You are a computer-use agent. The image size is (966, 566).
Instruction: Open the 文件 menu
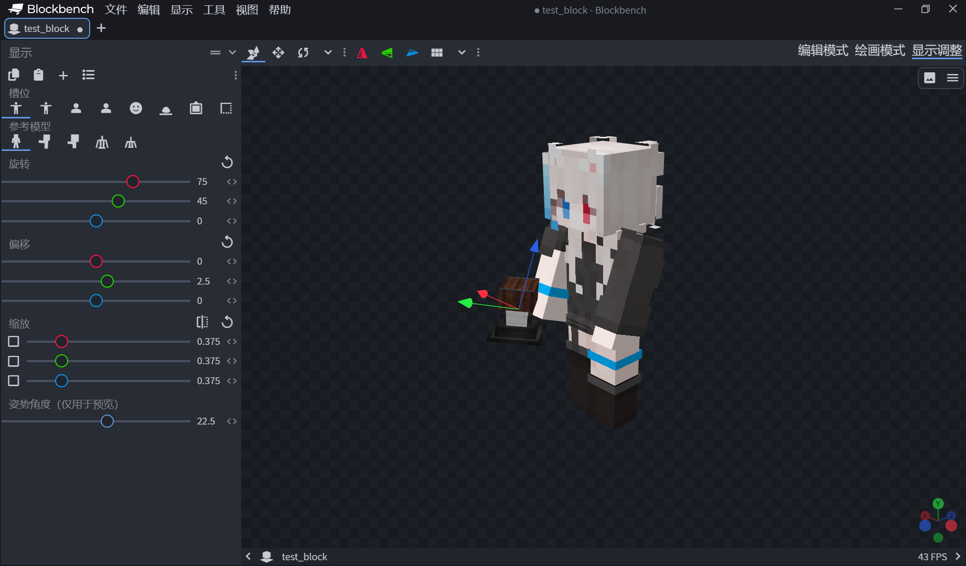[x=115, y=9]
